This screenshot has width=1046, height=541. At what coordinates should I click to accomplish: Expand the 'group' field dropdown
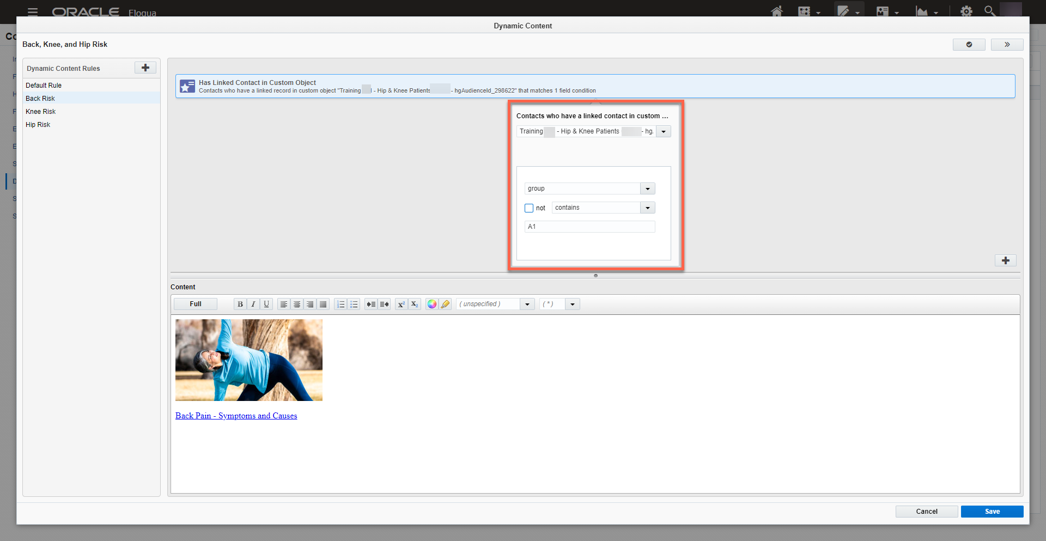pos(647,189)
